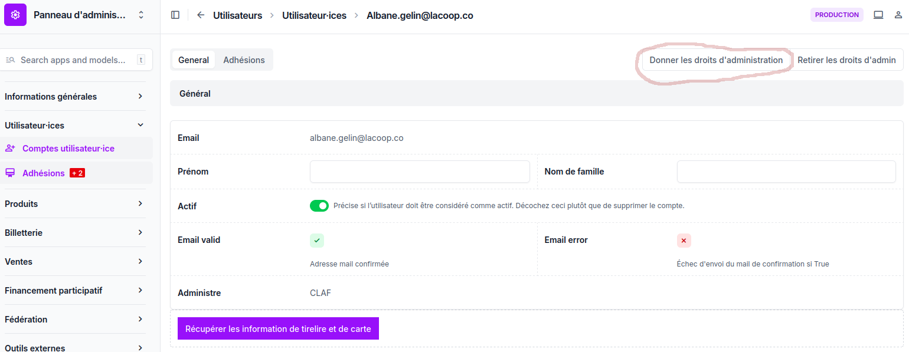Click the back arrow icon
The width and height of the screenshot is (909, 352).
click(x=201, y=15)
